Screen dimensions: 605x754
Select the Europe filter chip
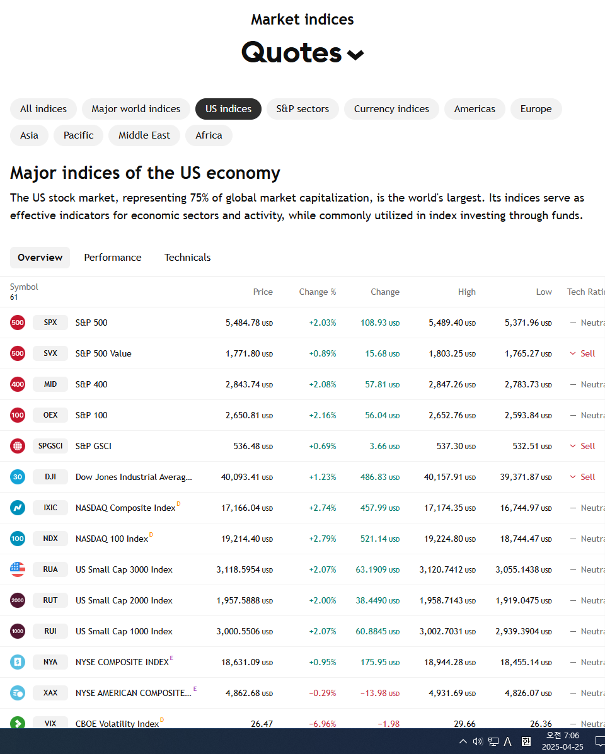pyautogui.click(x=536, y=109)
